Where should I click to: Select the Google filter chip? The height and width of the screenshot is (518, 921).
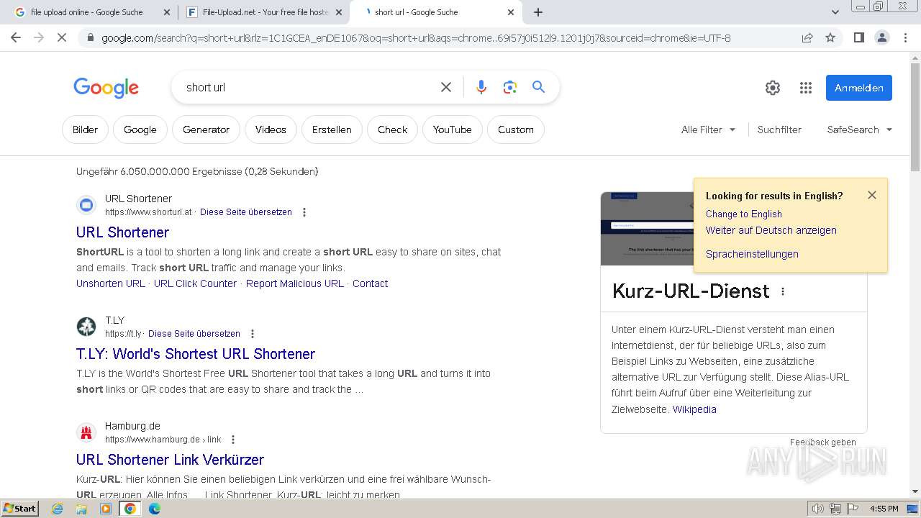click(x=140, y=129)
